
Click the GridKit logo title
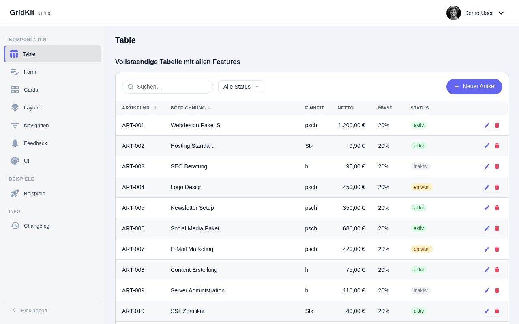(x=22, y=13)
